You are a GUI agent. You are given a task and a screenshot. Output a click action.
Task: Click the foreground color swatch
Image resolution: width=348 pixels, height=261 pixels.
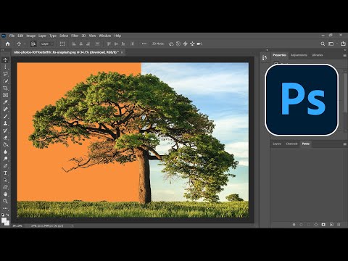[4, 220]
